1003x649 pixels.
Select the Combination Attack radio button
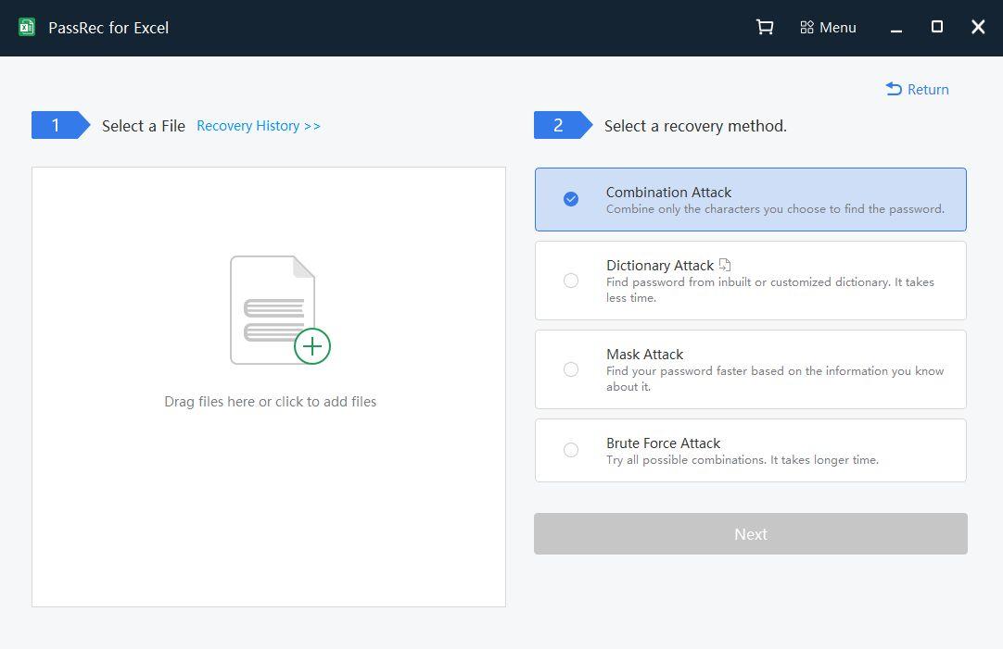[x=571, y=199]
